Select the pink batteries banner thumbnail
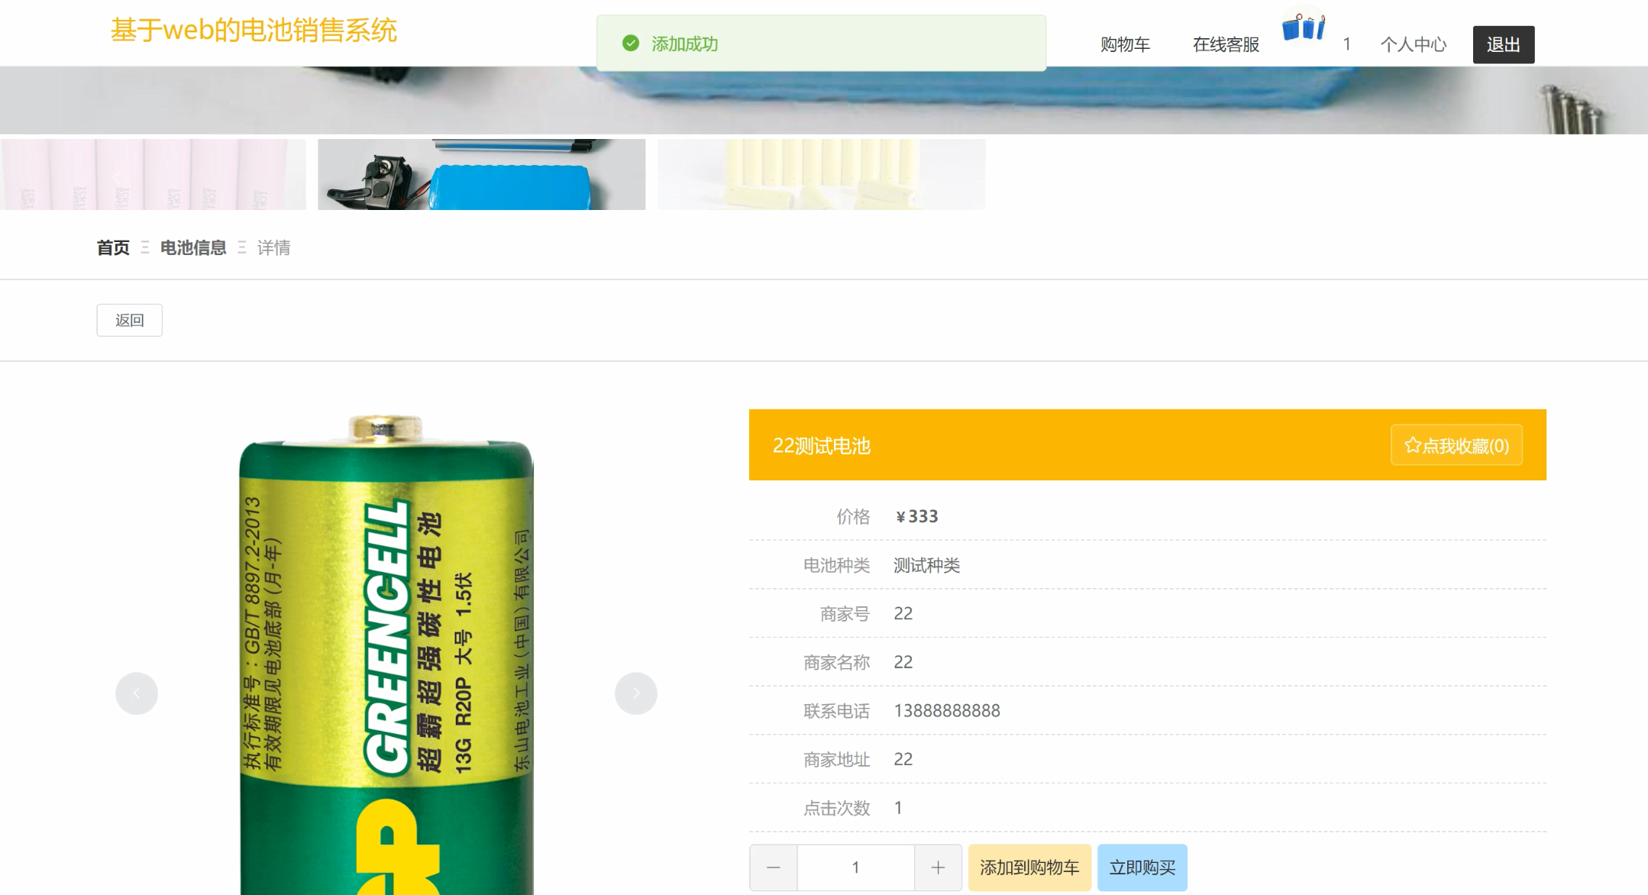The height and width of the screenshot is (895, 1648). point(153,174)
